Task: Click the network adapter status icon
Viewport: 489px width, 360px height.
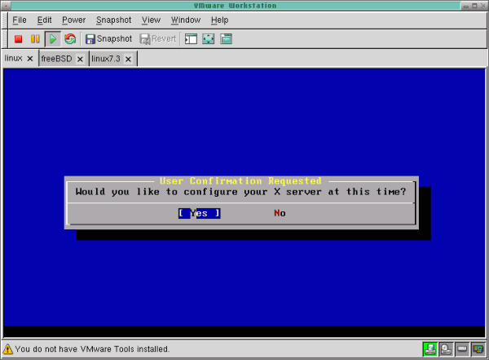Action: coord(478,349)
